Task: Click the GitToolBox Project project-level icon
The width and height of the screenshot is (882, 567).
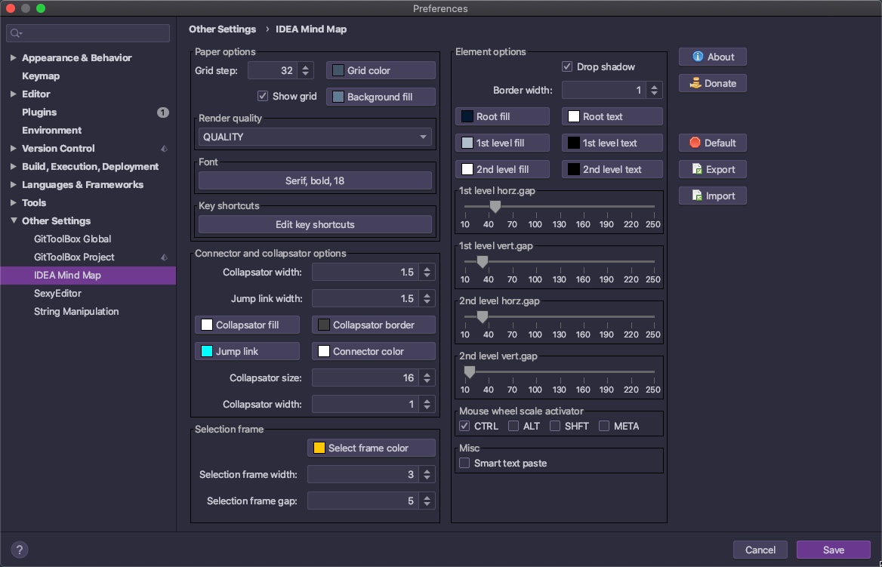Action: [165, 257]
